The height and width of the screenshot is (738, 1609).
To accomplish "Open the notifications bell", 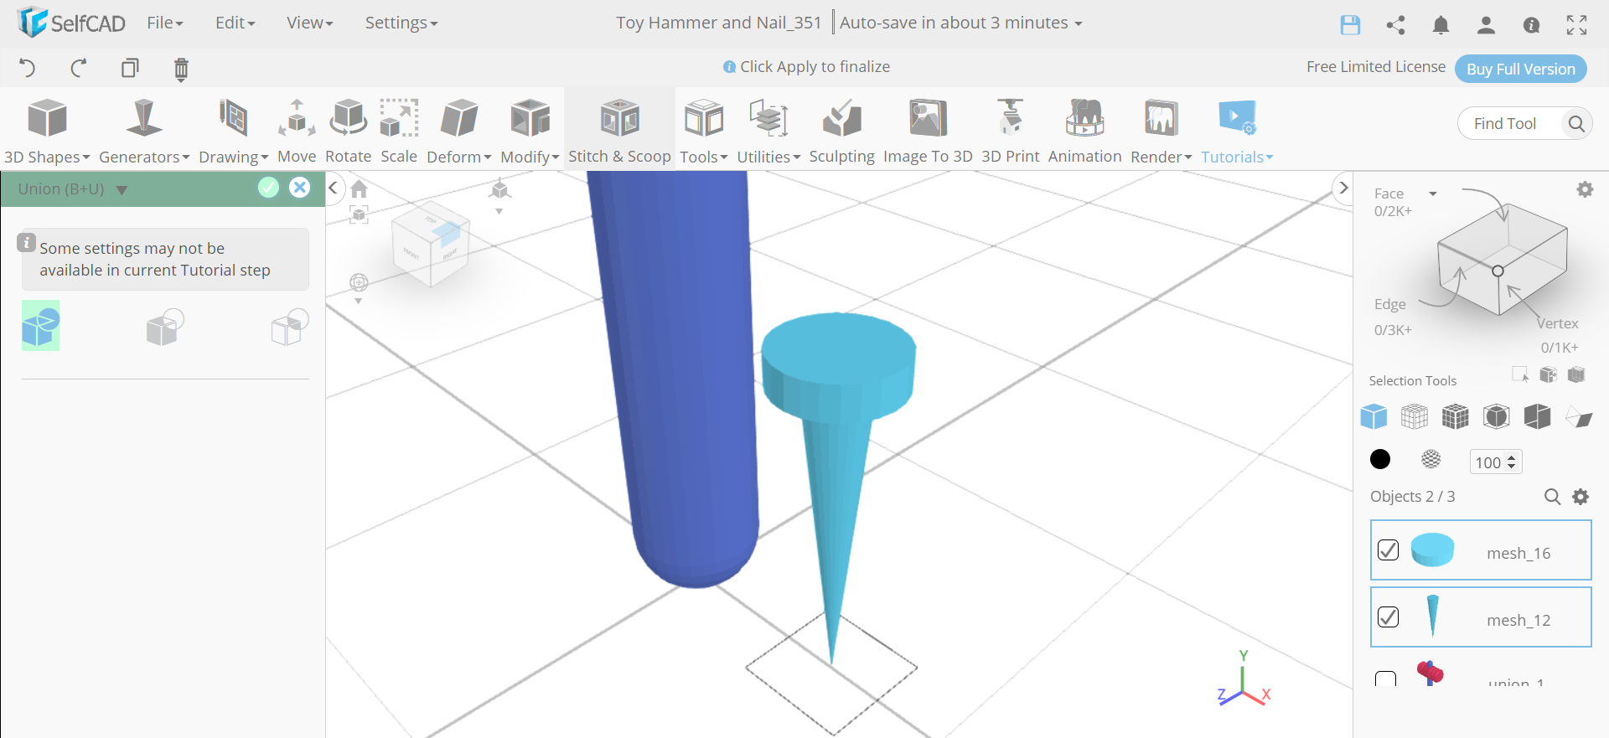I will [1441, 25].
